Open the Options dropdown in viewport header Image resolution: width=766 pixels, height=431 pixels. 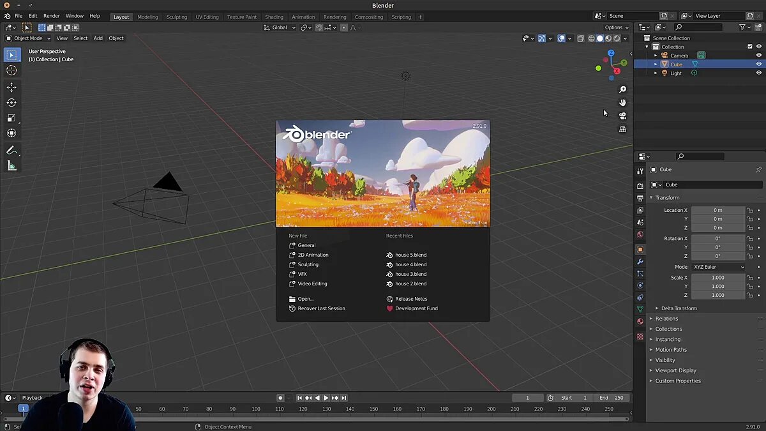[x=617, y=27]
